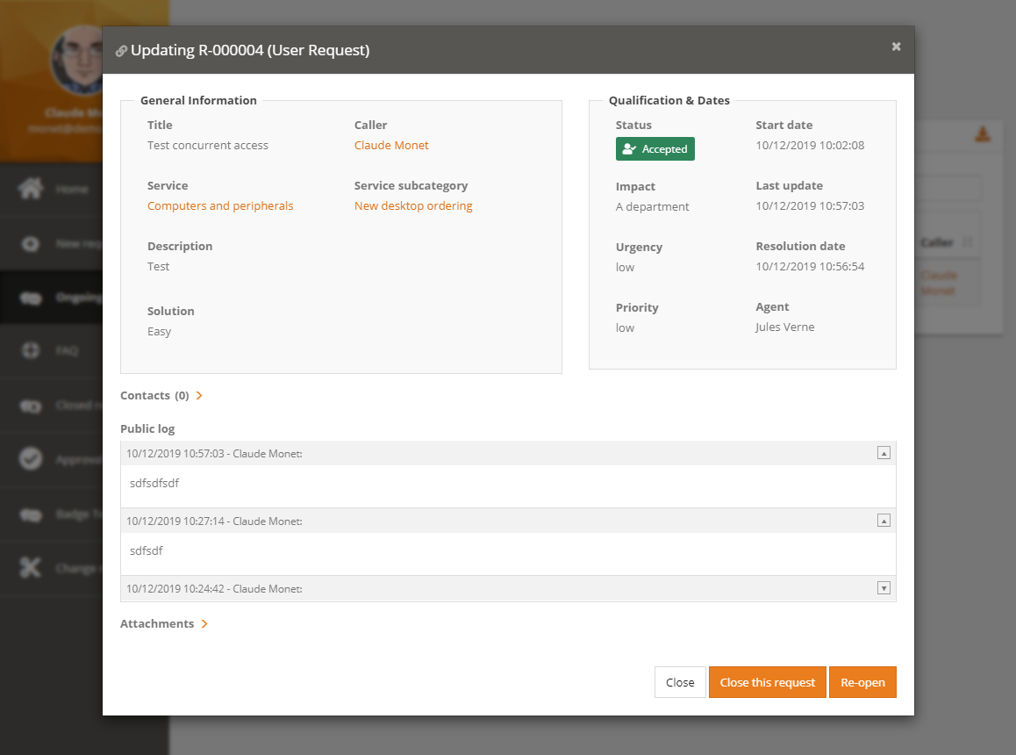Expand the 10:24:42 public log entry
Viewport: 1016px width, 755px height.
[884, 588]
